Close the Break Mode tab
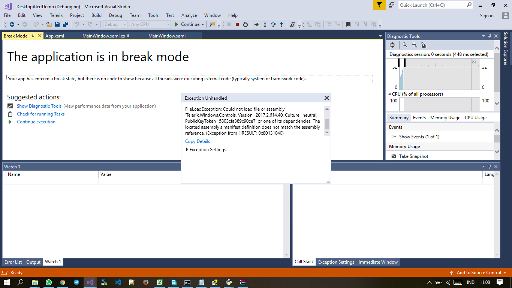Image resolution: width=512 pixels, height=288 pixels. 40,36
